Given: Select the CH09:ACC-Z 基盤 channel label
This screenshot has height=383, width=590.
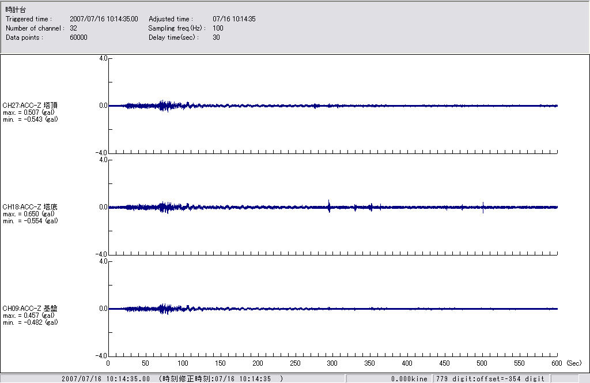Looking at the screenshot, I should coord(30,309).
